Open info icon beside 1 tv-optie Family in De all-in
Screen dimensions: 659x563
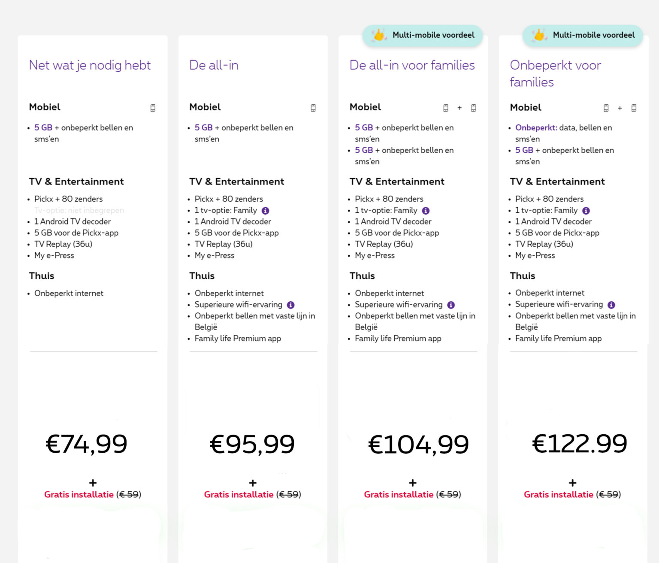click(266, 210)
